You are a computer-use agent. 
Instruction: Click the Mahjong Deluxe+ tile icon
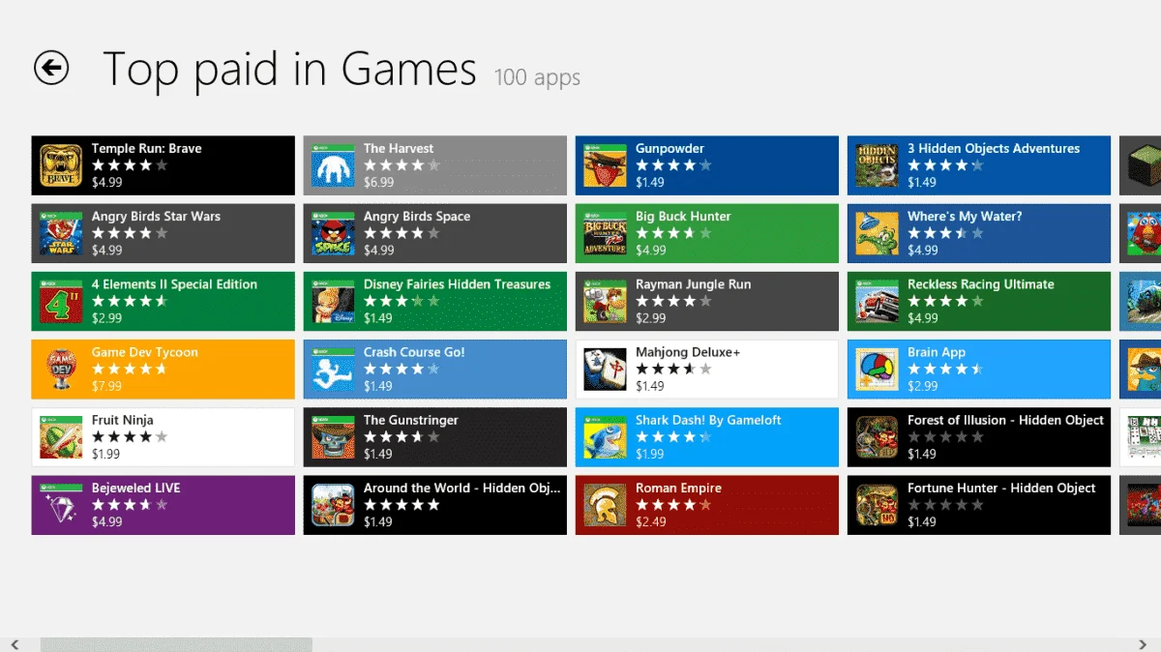pos(605,369)
